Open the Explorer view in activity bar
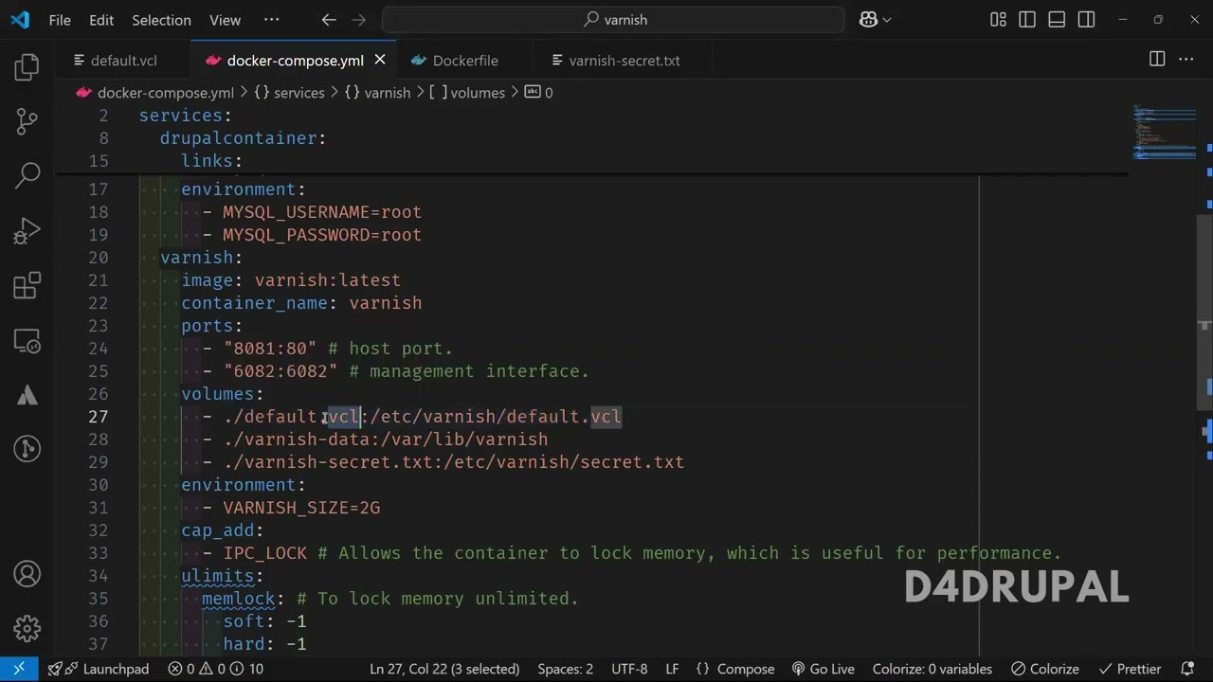Screen dimensions: 1213x682 click(x=27, y=66)
